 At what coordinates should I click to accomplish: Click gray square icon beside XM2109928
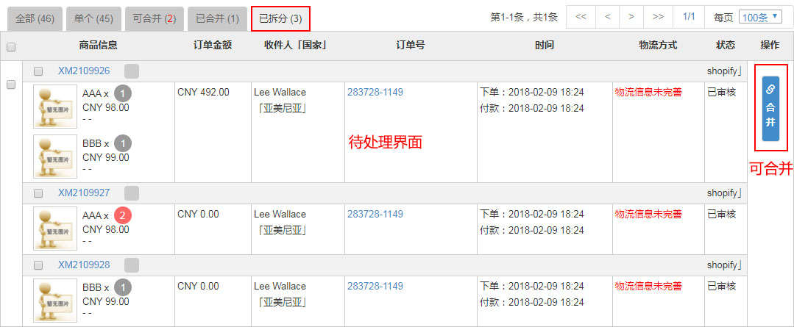coord(132,265)
